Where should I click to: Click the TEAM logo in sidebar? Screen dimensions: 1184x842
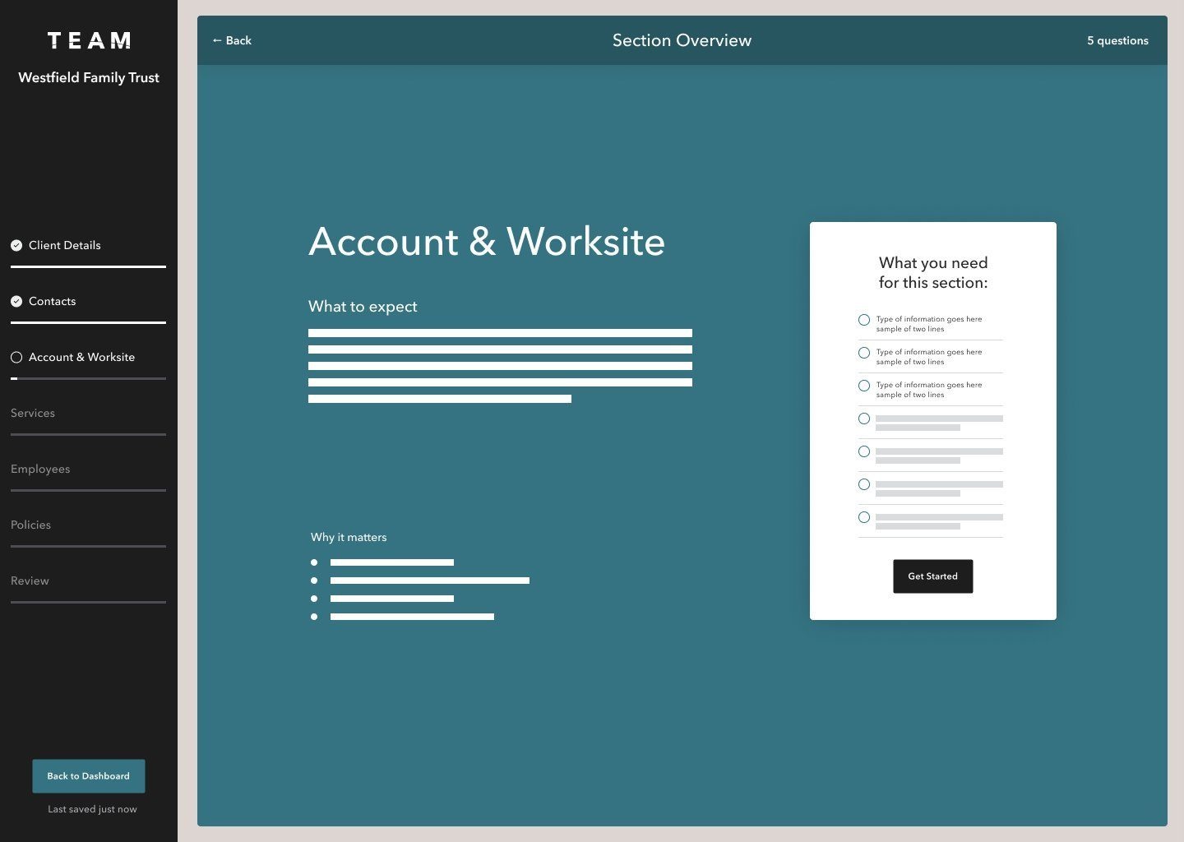click(89, 40)
